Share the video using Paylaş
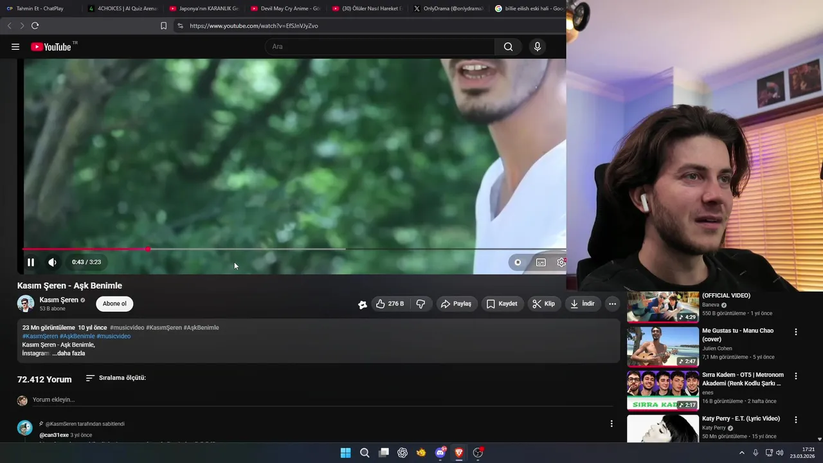 [x=457, y=304]
